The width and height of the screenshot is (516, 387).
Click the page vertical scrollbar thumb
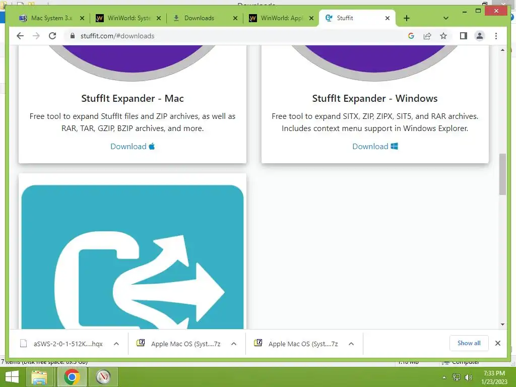click(502, 174)
